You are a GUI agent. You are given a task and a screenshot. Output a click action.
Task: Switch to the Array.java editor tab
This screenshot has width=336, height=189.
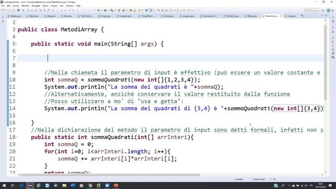[x=104, y=16]
